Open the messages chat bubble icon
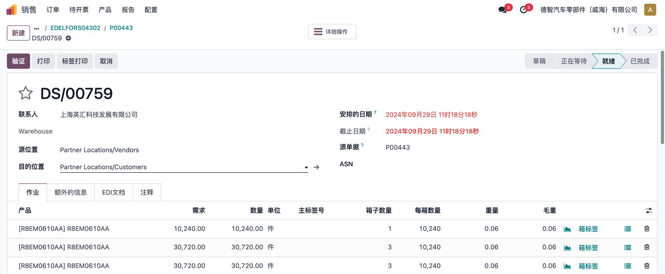The image size is (665, 274). pos(502,10)
